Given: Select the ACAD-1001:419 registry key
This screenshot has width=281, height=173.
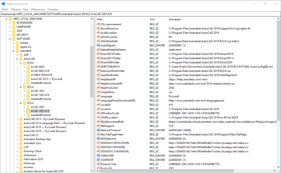Looking at the screenshot, I should tap(40, 95).
